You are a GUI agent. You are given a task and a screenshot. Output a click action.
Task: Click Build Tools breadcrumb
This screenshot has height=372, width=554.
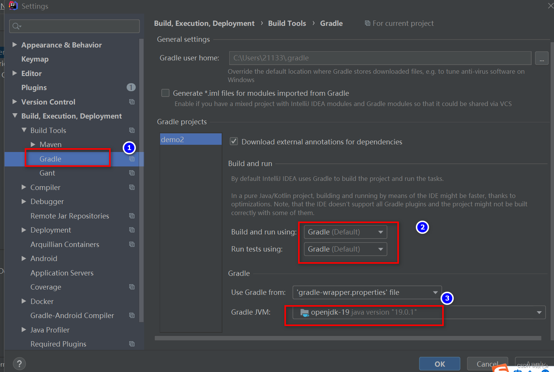pyautogui.click(x=287, y=24)
